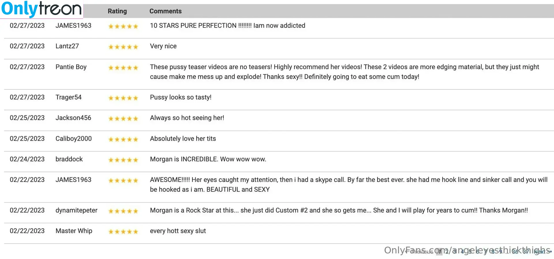The height and width of the screenshot is (259, 554).
Task: Click the stars in the Trager54 row
Action: (123, 98)
